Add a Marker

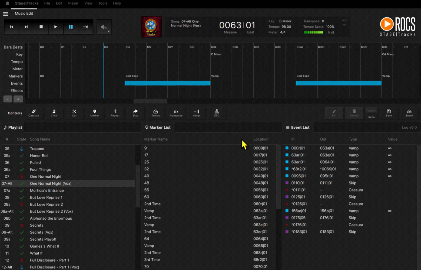pos(95,113)
